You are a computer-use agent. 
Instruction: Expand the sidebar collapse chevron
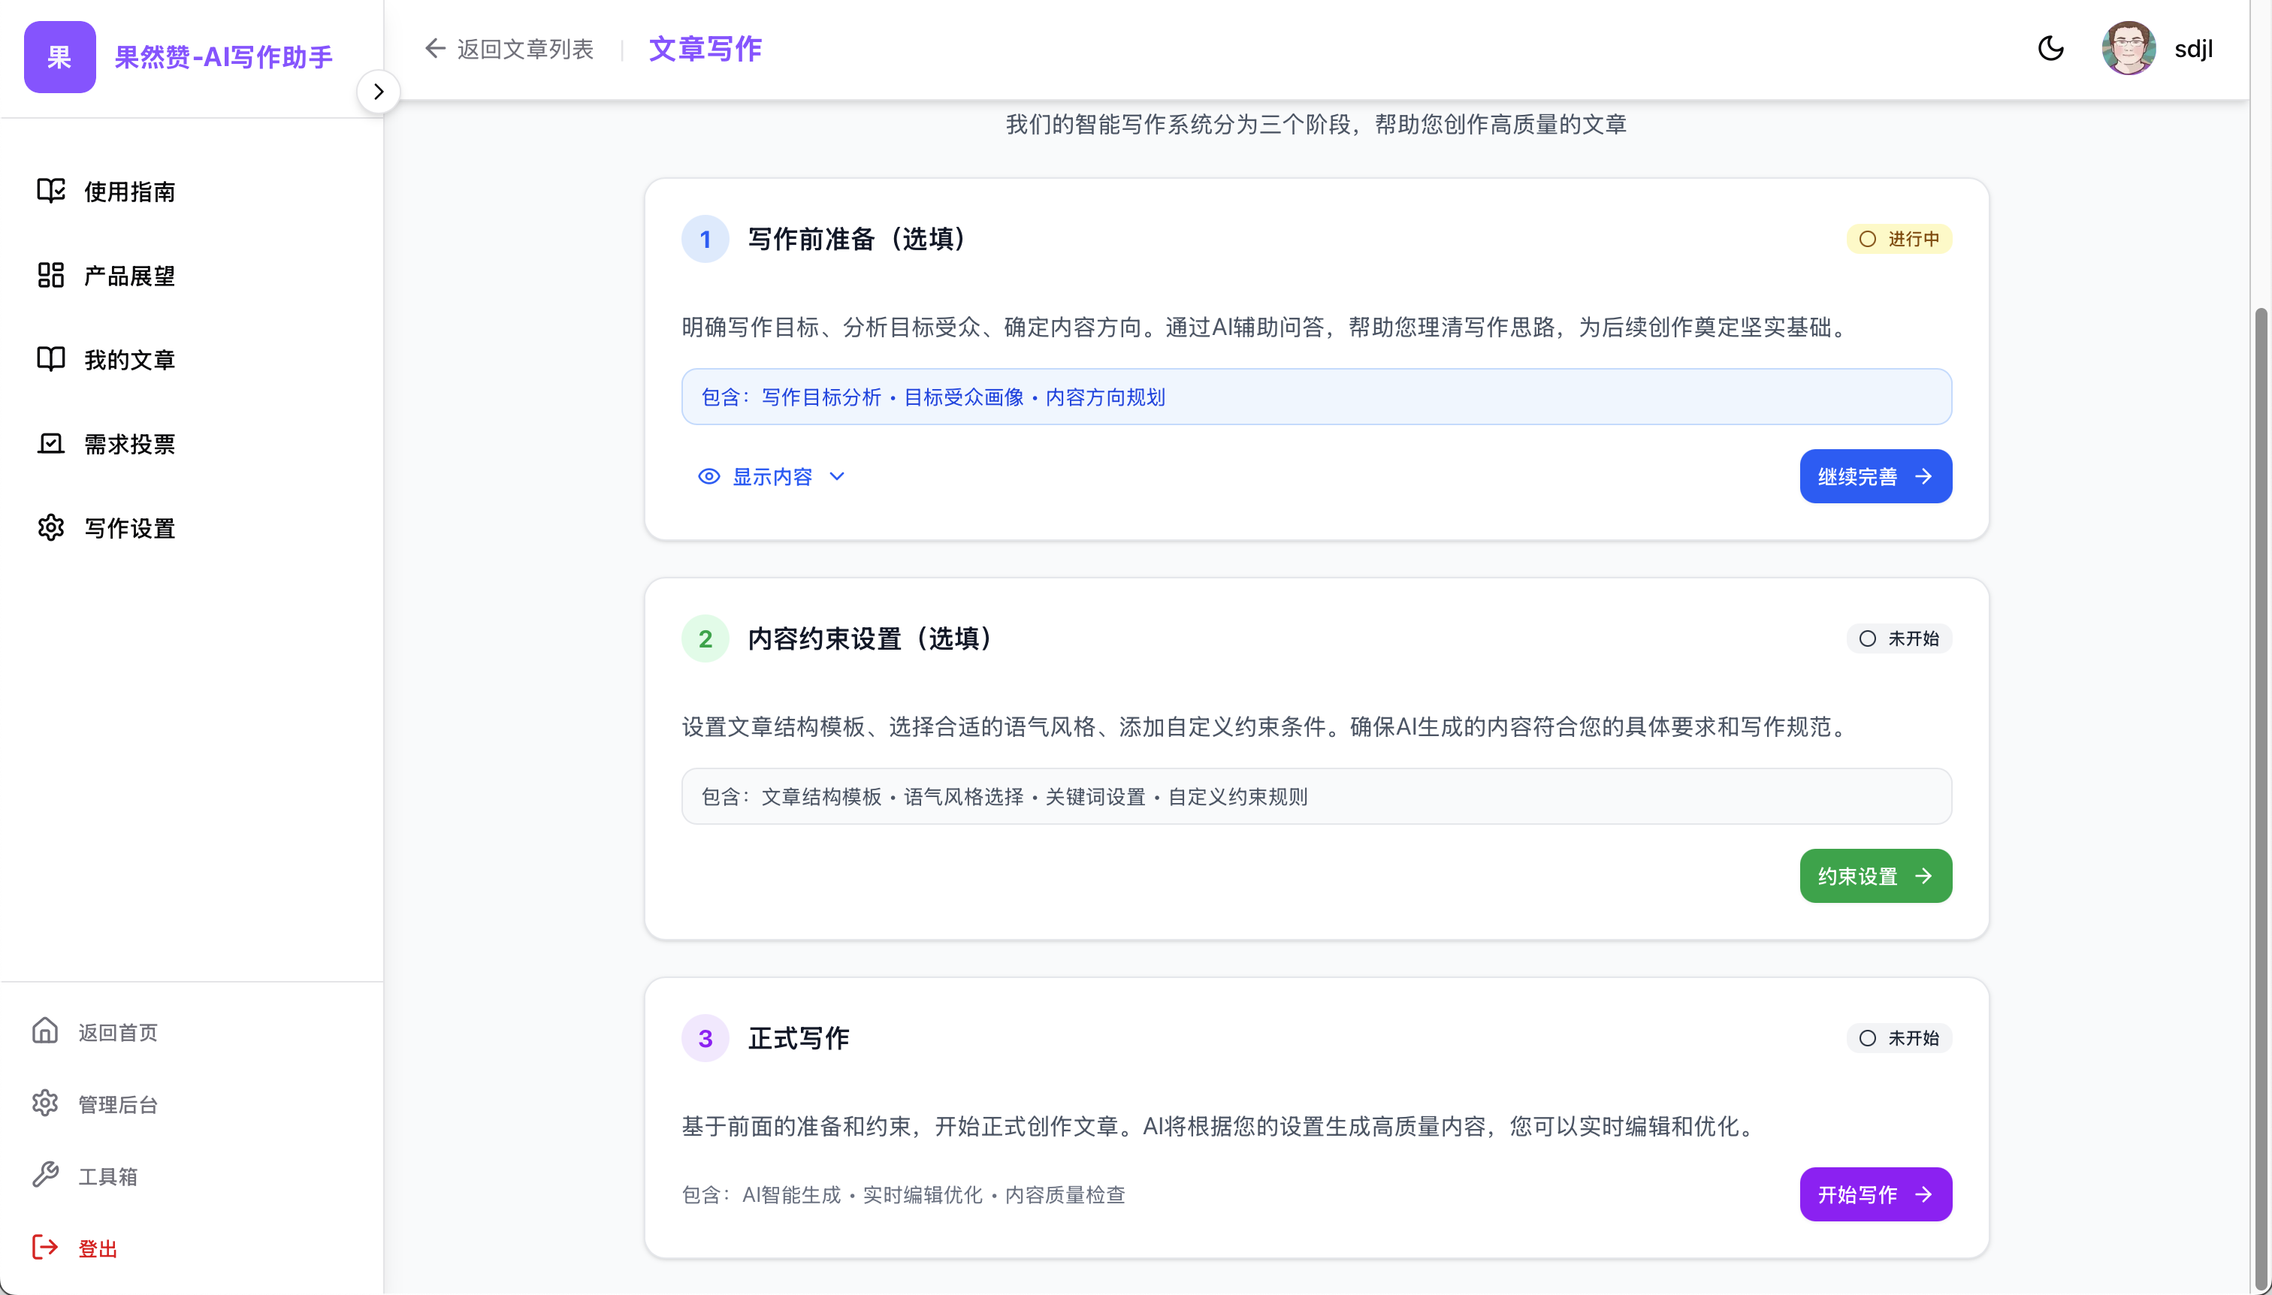378,92
